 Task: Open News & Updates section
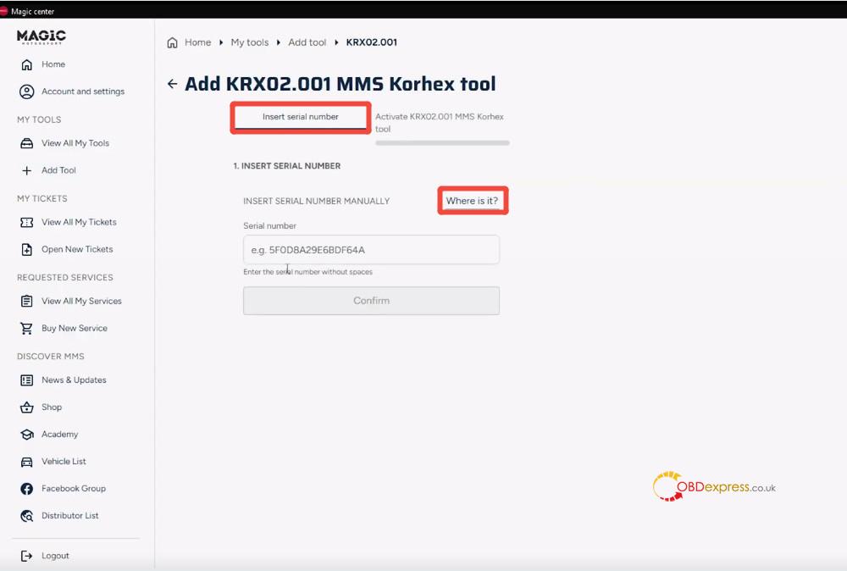[x=74, y=380]
